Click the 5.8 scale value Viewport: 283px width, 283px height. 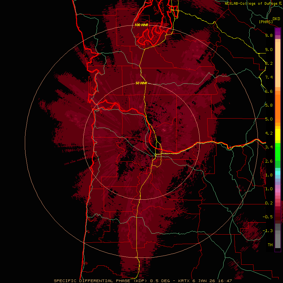coord(269,105)
